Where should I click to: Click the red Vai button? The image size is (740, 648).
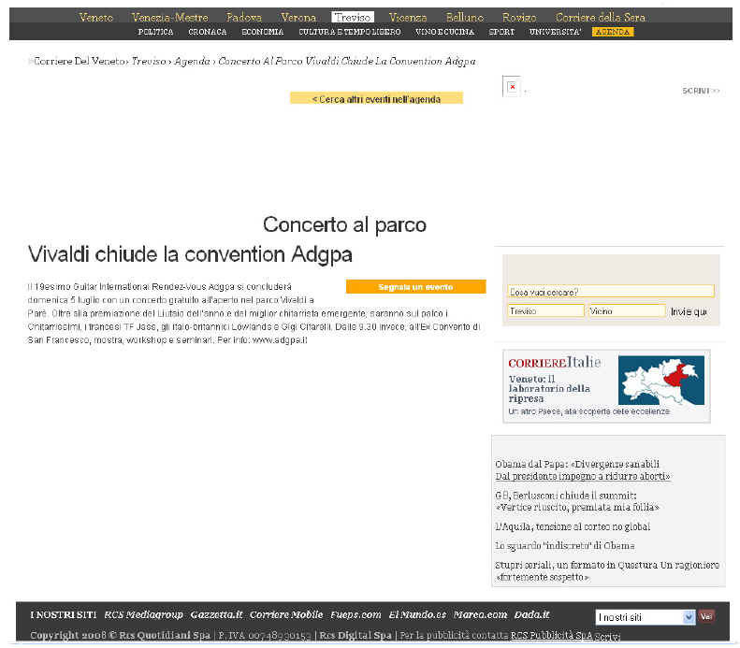(x=706, y=616)
